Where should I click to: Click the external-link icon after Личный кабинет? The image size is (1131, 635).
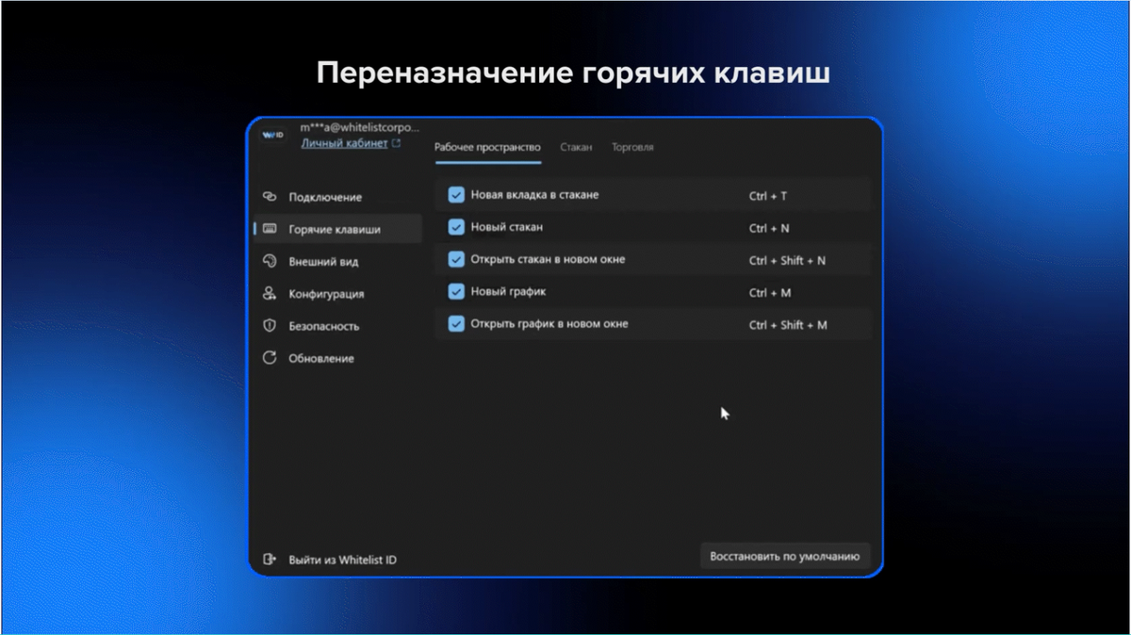396,144
